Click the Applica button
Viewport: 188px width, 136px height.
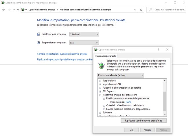click(163, 130)
